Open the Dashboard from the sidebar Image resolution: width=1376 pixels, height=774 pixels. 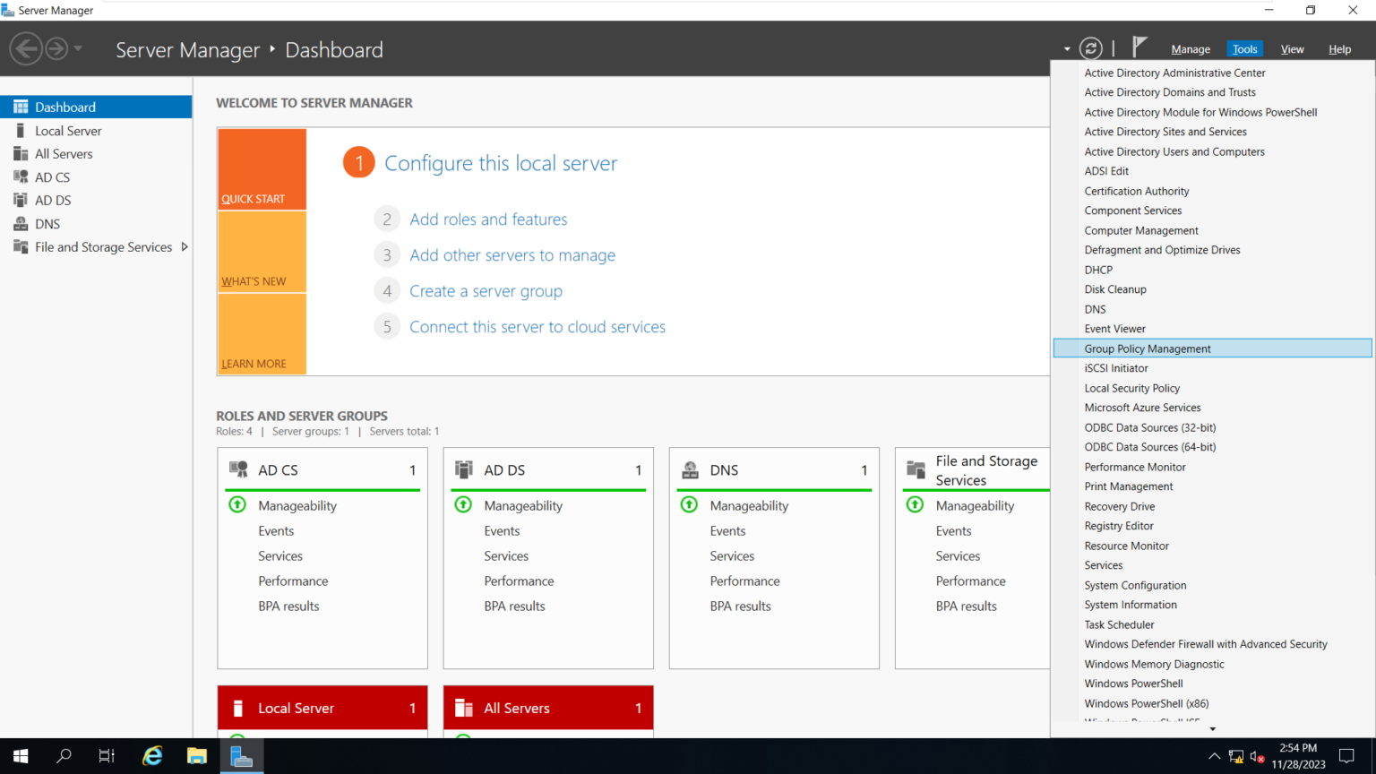pos(65,106)
